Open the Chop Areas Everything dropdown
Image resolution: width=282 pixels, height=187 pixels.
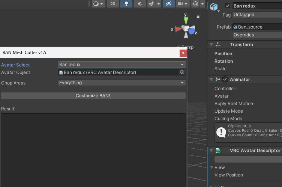coord(122,83)
